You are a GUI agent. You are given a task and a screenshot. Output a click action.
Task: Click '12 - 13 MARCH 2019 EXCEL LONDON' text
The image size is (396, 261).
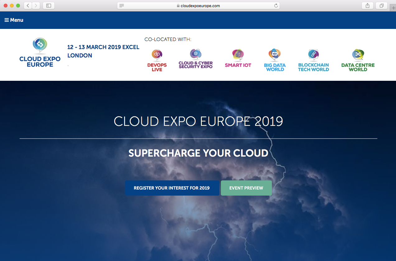pyautogui.click(x=103, y=52)
